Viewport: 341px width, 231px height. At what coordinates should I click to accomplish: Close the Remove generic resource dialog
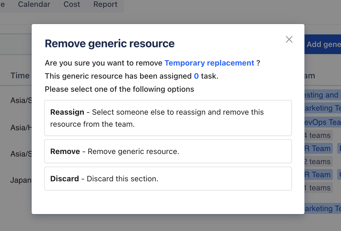coord(289,39)
